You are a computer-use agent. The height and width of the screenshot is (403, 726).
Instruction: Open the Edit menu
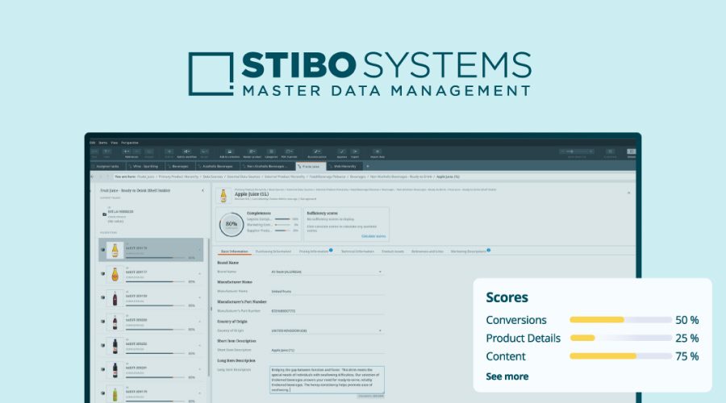pos(92,143)
